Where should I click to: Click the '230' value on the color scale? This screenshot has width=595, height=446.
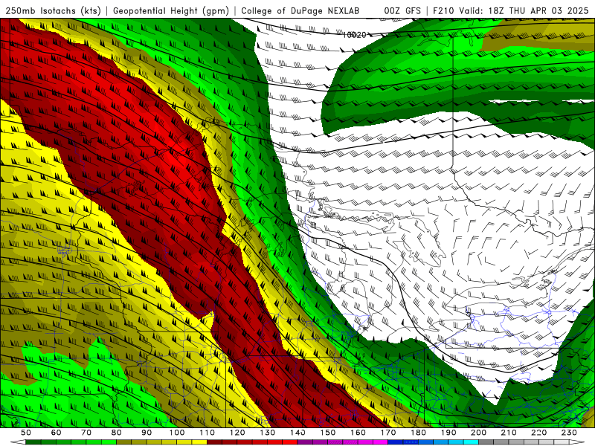(569, 433)
